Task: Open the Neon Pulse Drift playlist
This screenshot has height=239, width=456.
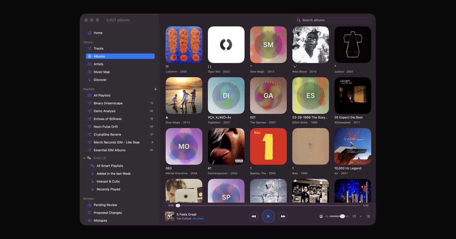Action: [120, 127]
